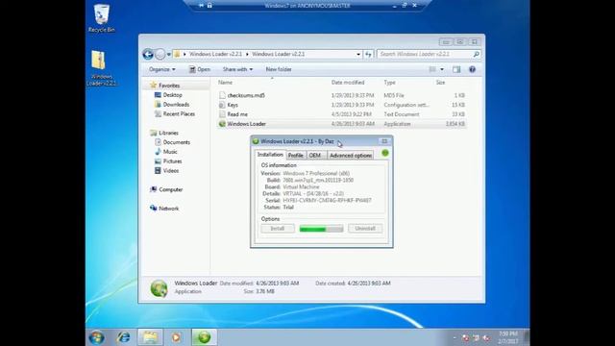Click the Install button in Windows Loader

(x=278, y=229)
